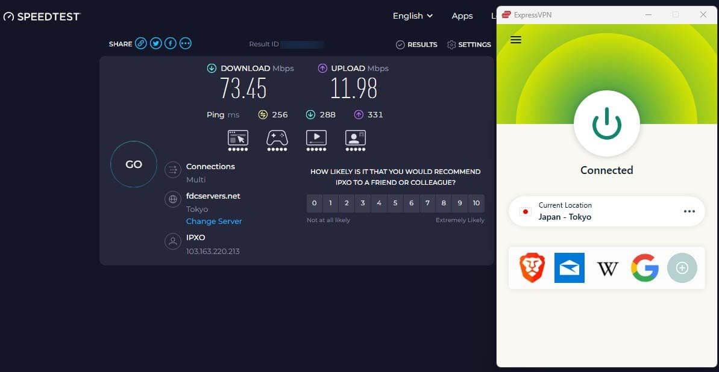Click the upload speed value 11.98
Viewport: 719px width, 372px height.
(354, 88)
